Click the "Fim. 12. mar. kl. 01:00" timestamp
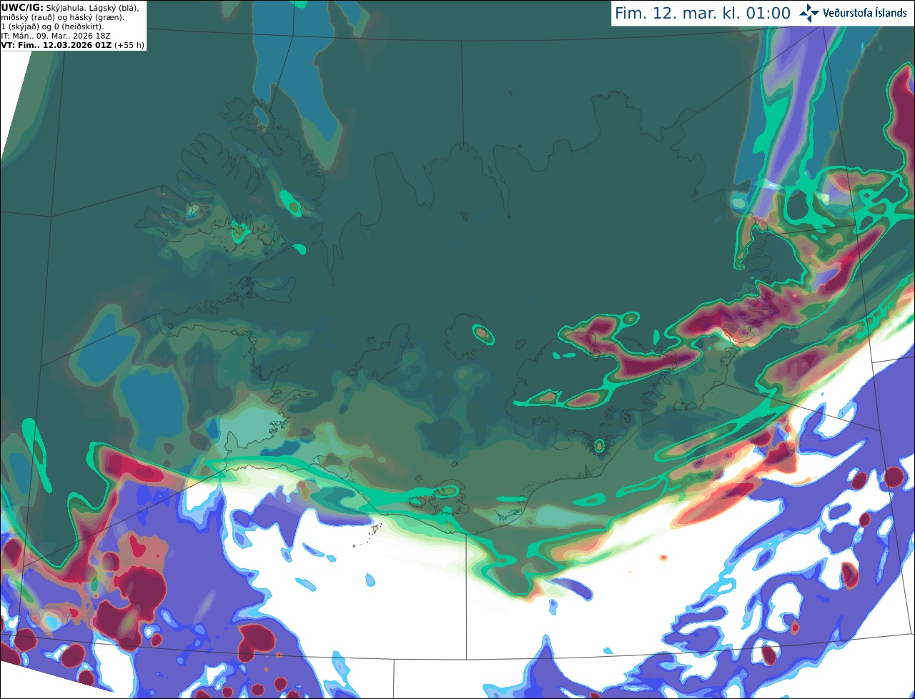Screen dimensions: 915x699 (x=703, y=14)
